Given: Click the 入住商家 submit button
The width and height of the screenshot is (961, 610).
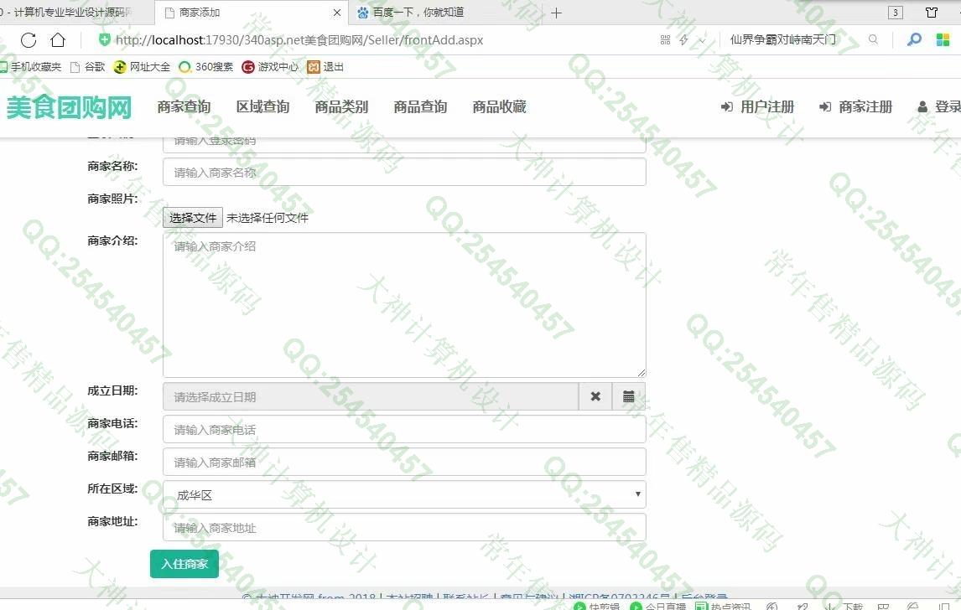Looking at the screenshot, I should tap(184, 563).
